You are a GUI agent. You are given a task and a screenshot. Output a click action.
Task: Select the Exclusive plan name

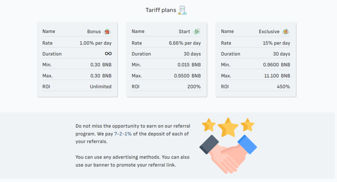point(269,32)
